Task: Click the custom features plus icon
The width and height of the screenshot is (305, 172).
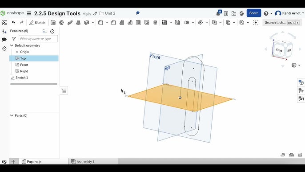Action: click(x=256, y=23)
